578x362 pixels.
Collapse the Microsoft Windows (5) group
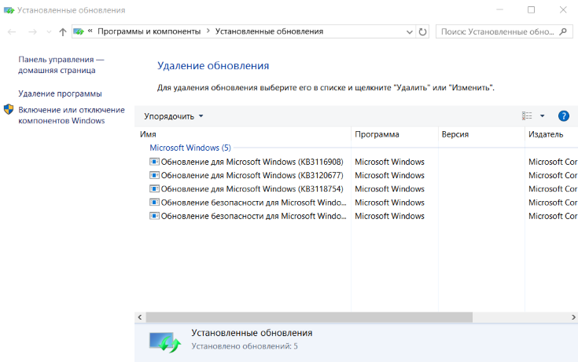pyautogui.click(x=190, y=148)
